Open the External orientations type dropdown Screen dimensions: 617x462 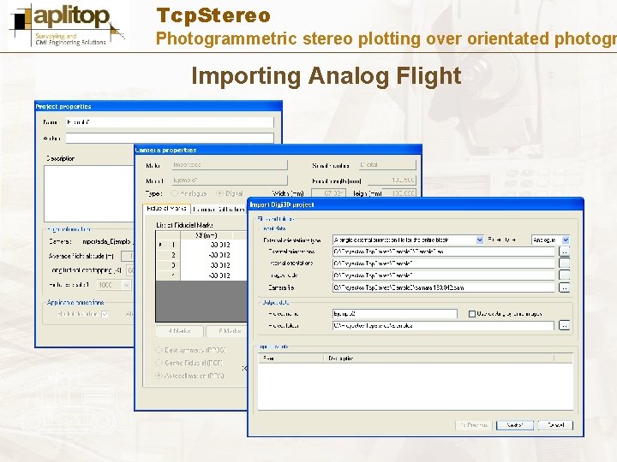[479, 240]
